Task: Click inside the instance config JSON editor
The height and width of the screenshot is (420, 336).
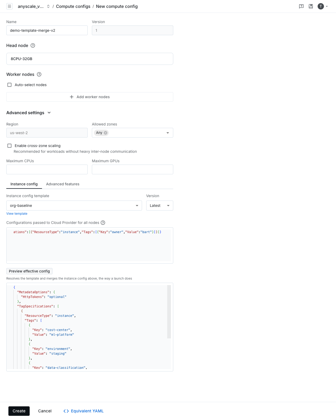Action: tap(90, 245)
